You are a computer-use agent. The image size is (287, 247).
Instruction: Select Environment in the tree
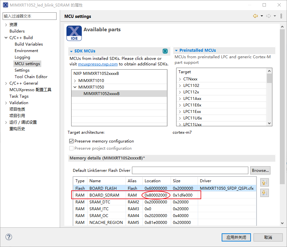26,50
